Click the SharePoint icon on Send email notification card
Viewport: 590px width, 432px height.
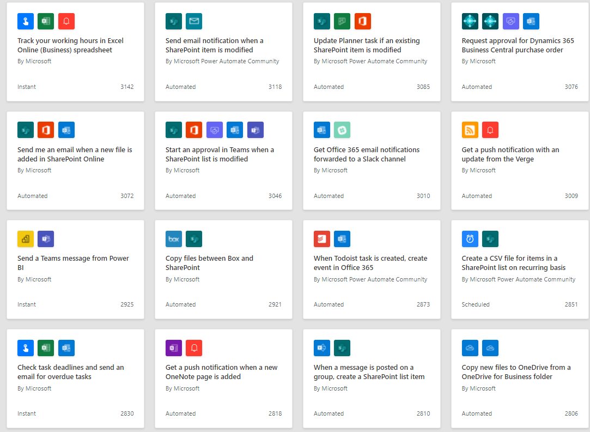coord(174,21)
